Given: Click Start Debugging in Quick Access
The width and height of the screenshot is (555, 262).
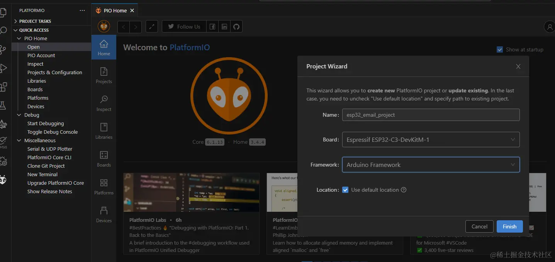Looking at the screenshot, I should [51, 123].
